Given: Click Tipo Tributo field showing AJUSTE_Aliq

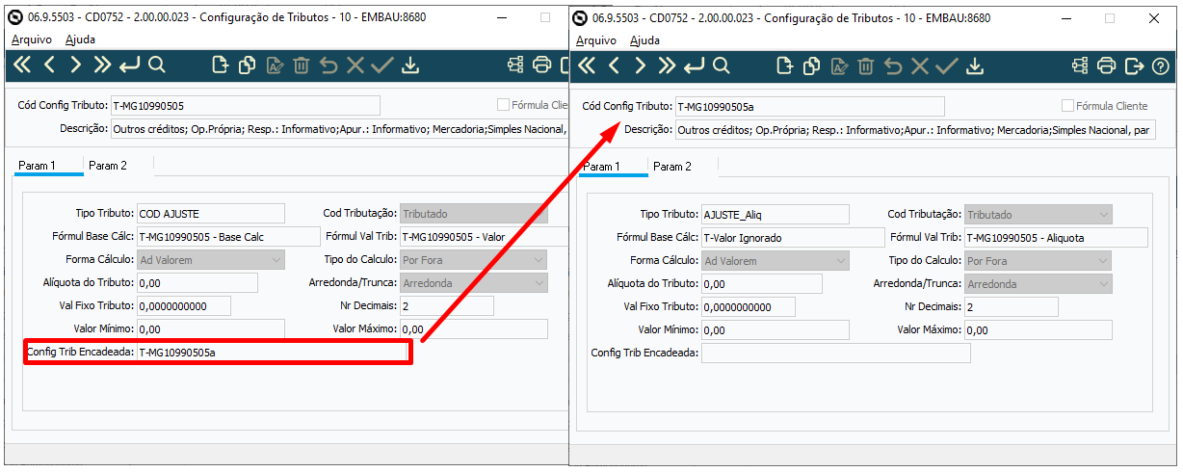Looking at the screenshot, I should click(776, 215).
